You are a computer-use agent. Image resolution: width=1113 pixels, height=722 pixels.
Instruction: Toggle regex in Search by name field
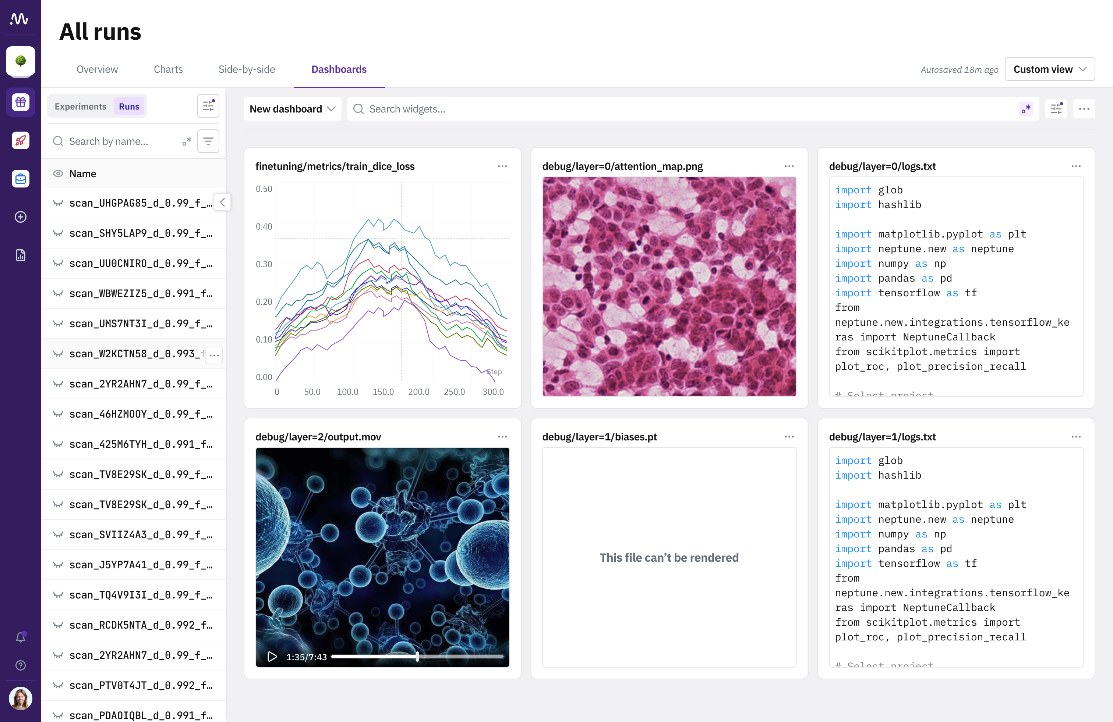click(187, 141)
